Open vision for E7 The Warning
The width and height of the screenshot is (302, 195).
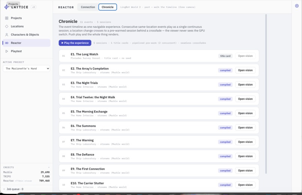point(245,142)
